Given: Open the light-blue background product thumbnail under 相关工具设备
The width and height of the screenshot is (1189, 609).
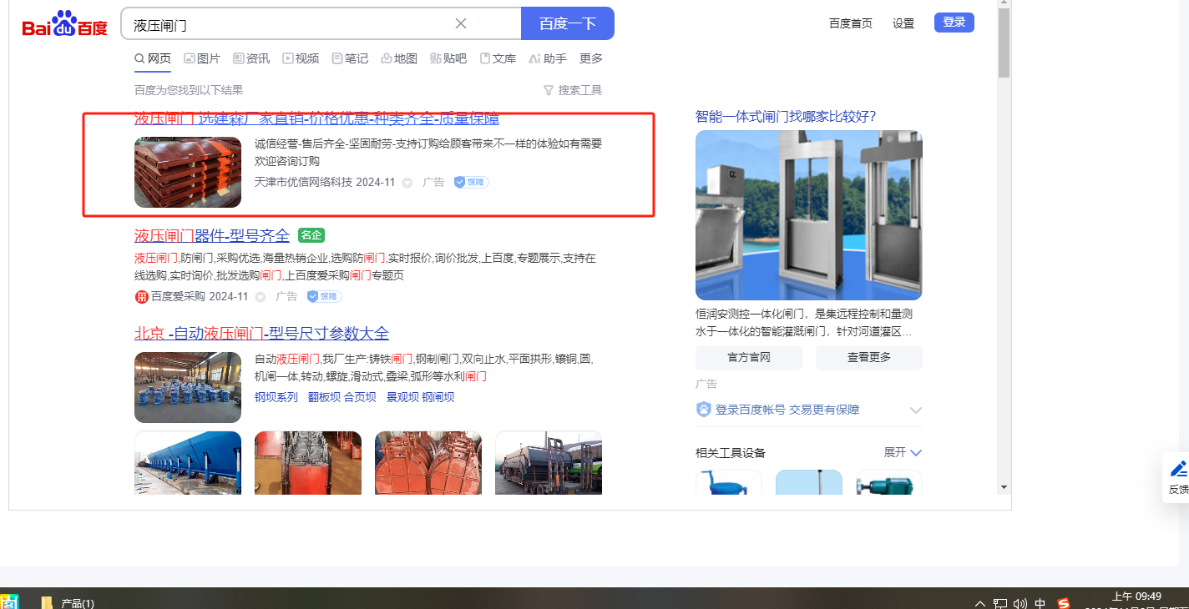Looking at the screenshot, I should [809, 482].
